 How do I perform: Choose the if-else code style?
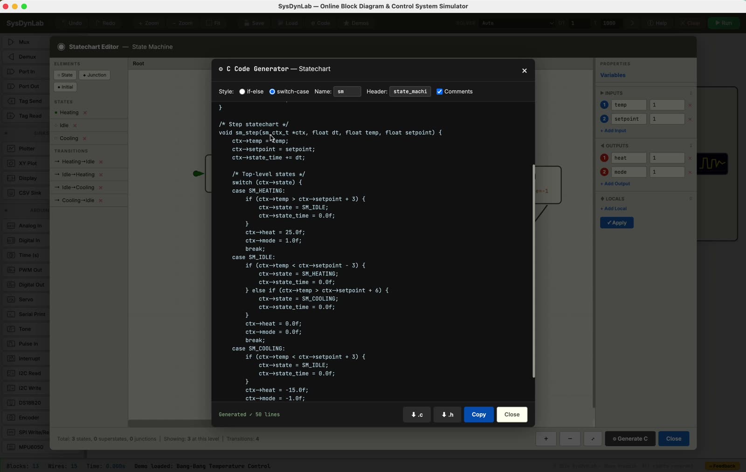(242, 92)
